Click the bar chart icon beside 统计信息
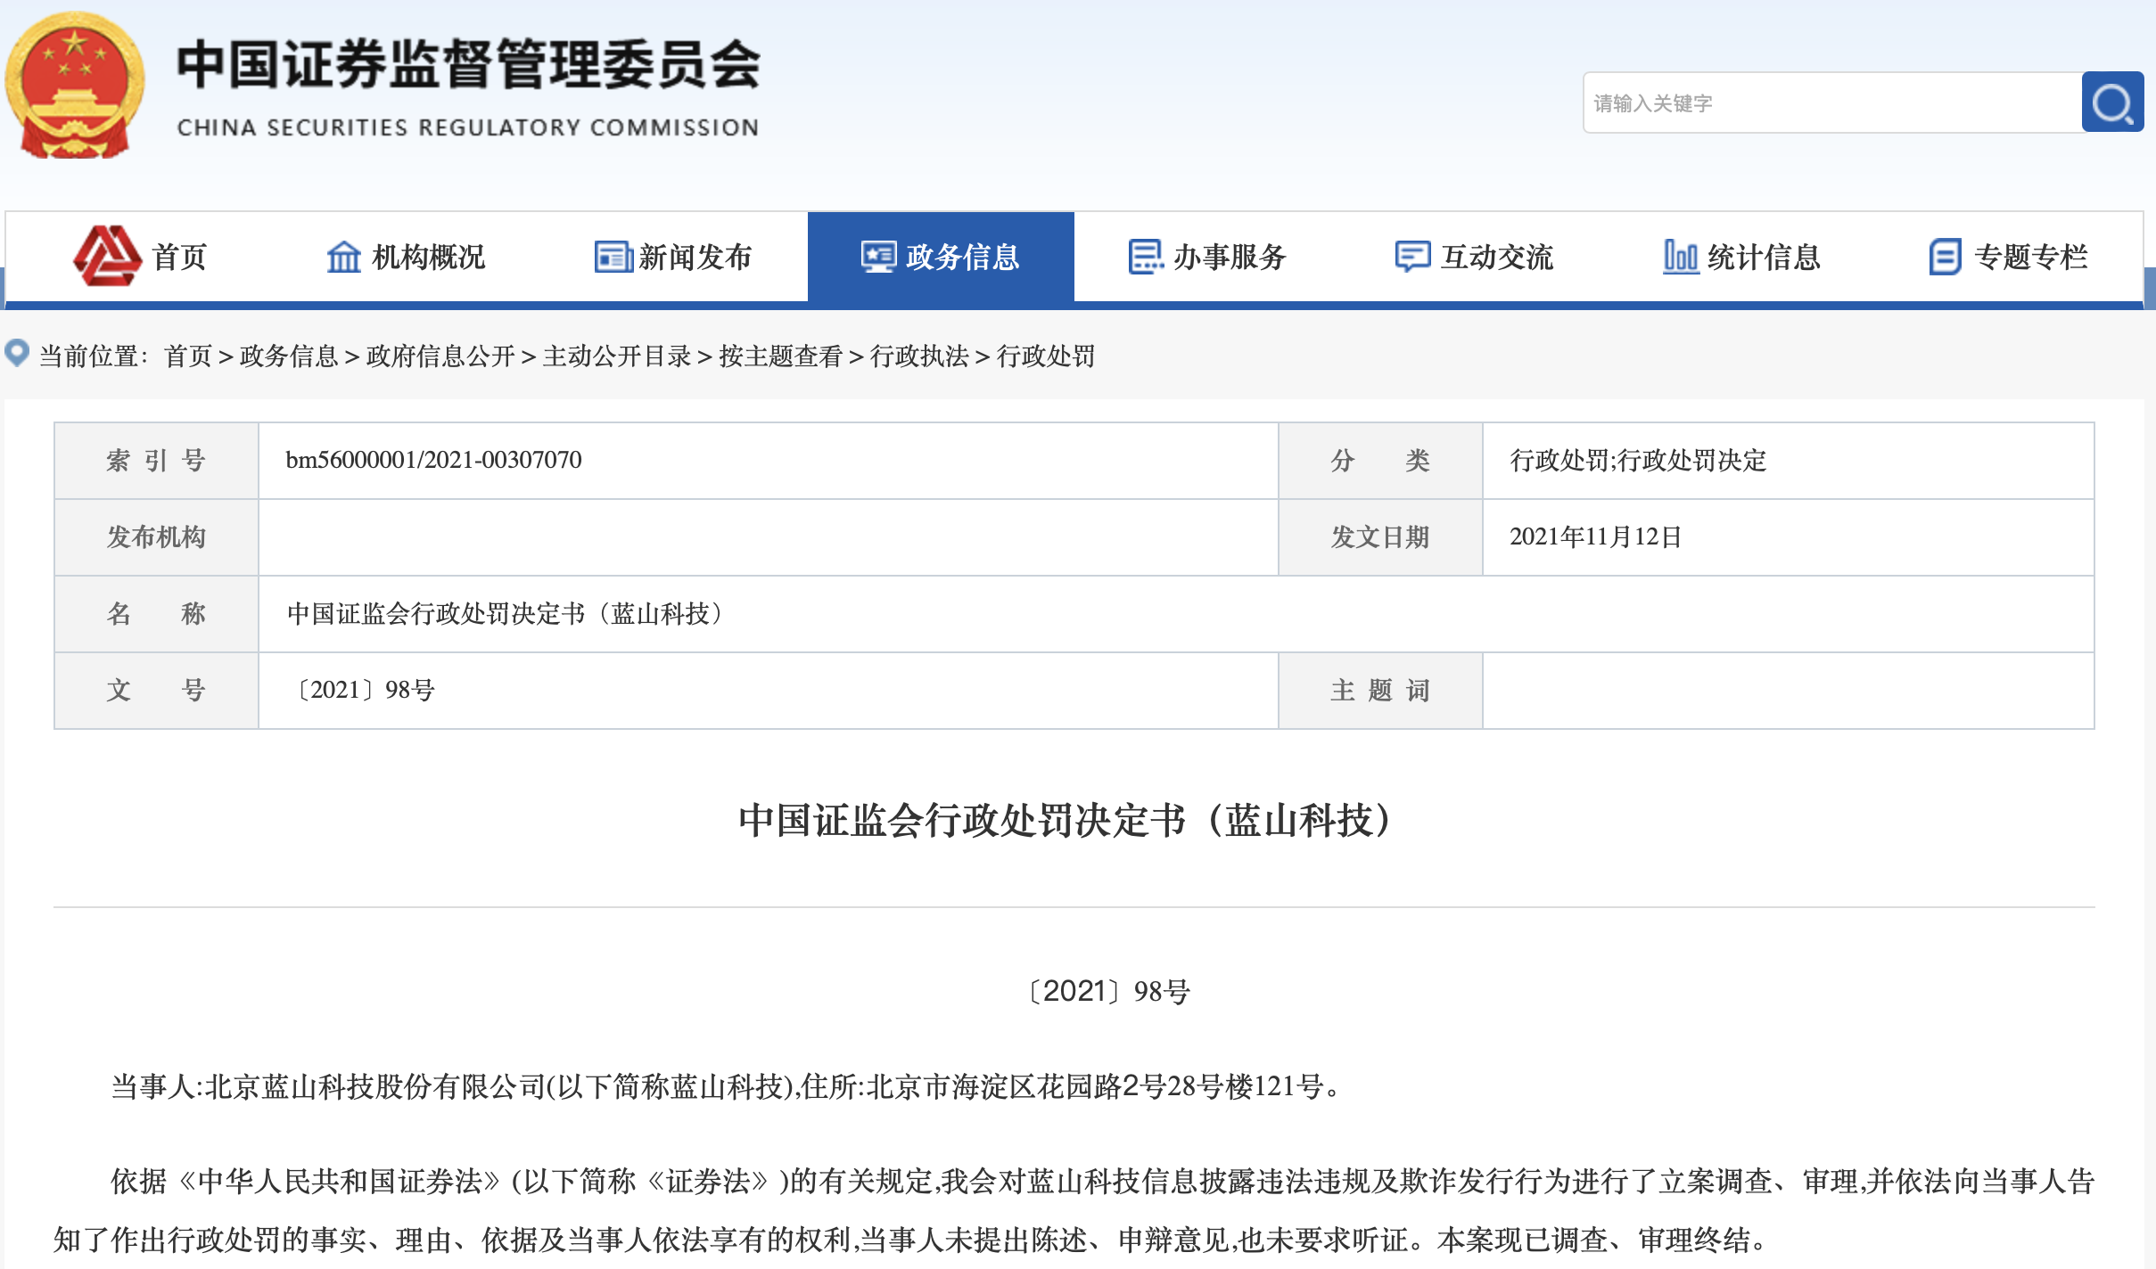This screenshot has height=1269, width=2156. click(x=1680, y=257)
